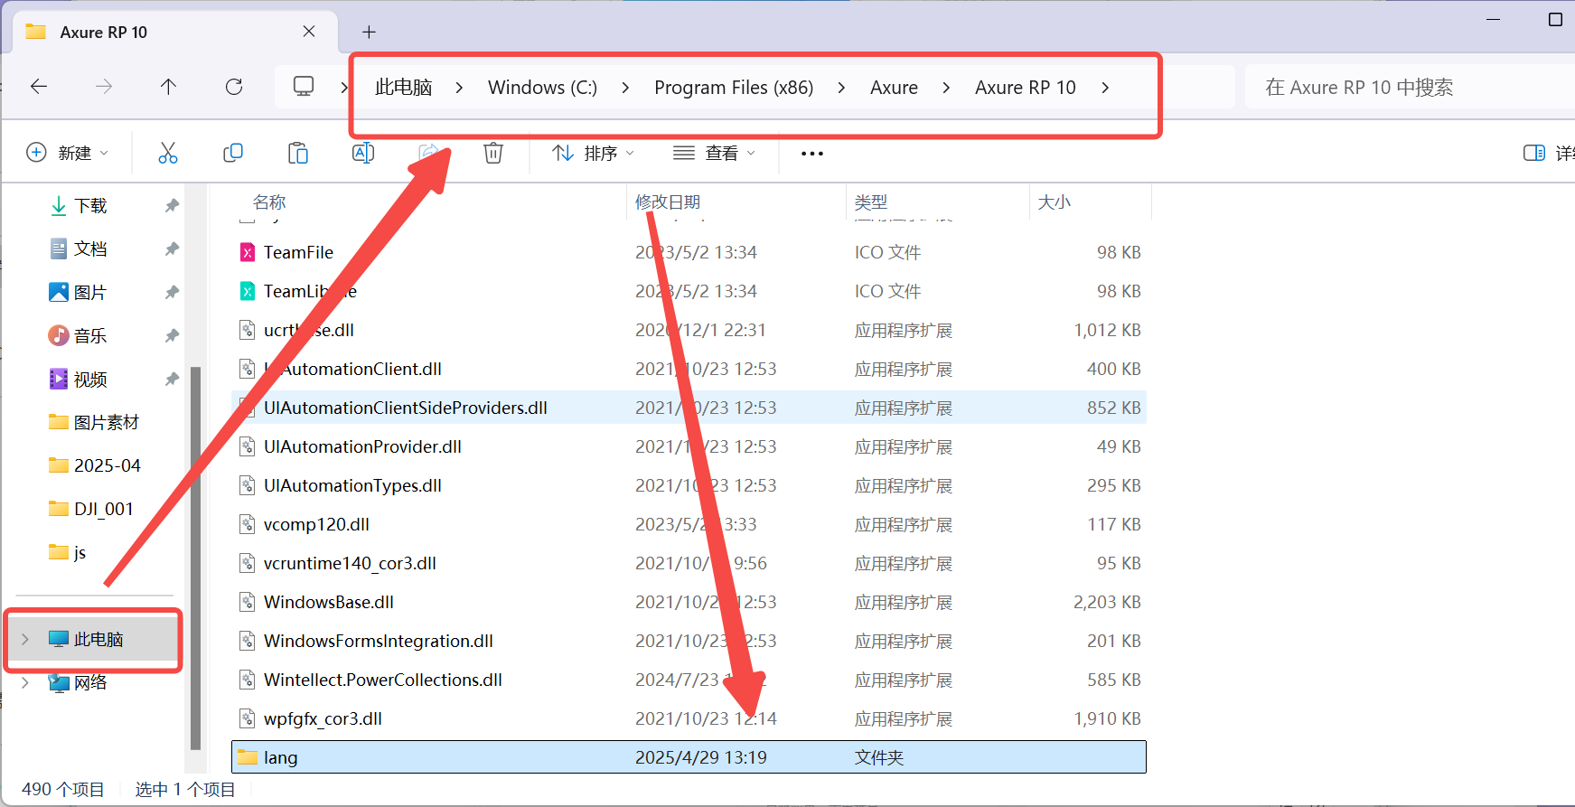Copy the selected item
Viewport: 1575px width, 807px height.
tap(233, 153)
